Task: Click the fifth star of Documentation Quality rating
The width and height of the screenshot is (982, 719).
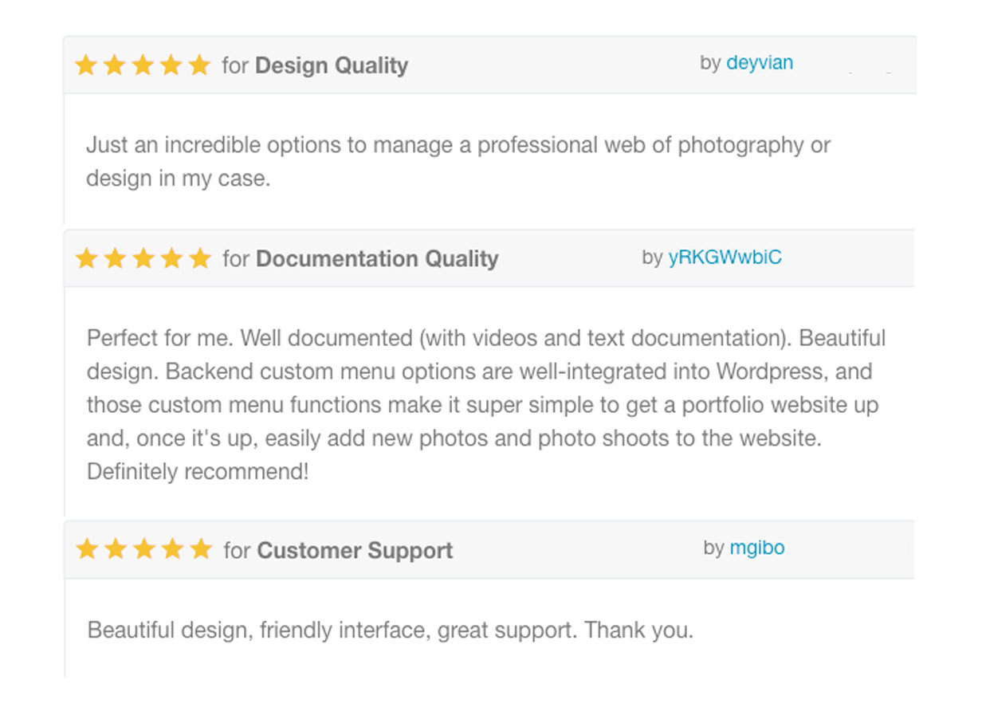Action: (200, 258)
